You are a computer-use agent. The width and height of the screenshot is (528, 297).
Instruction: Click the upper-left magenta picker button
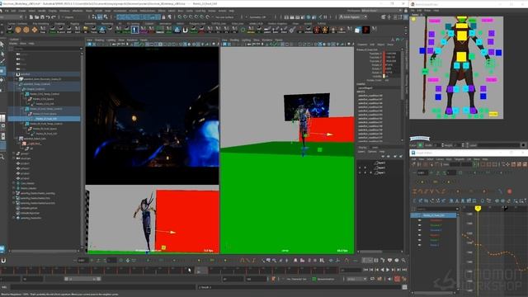point(435,21)
